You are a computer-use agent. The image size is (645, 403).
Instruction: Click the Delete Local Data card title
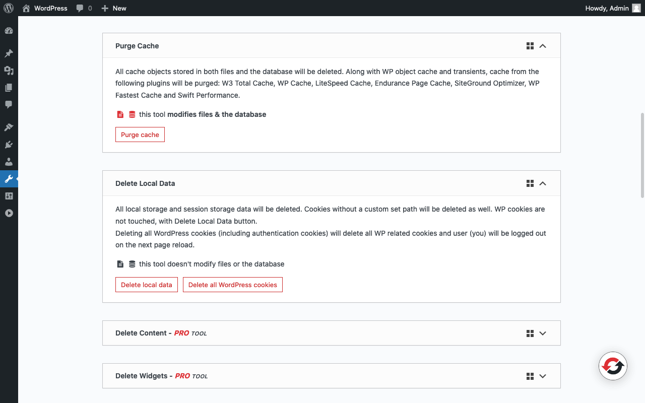coord(145,183)
